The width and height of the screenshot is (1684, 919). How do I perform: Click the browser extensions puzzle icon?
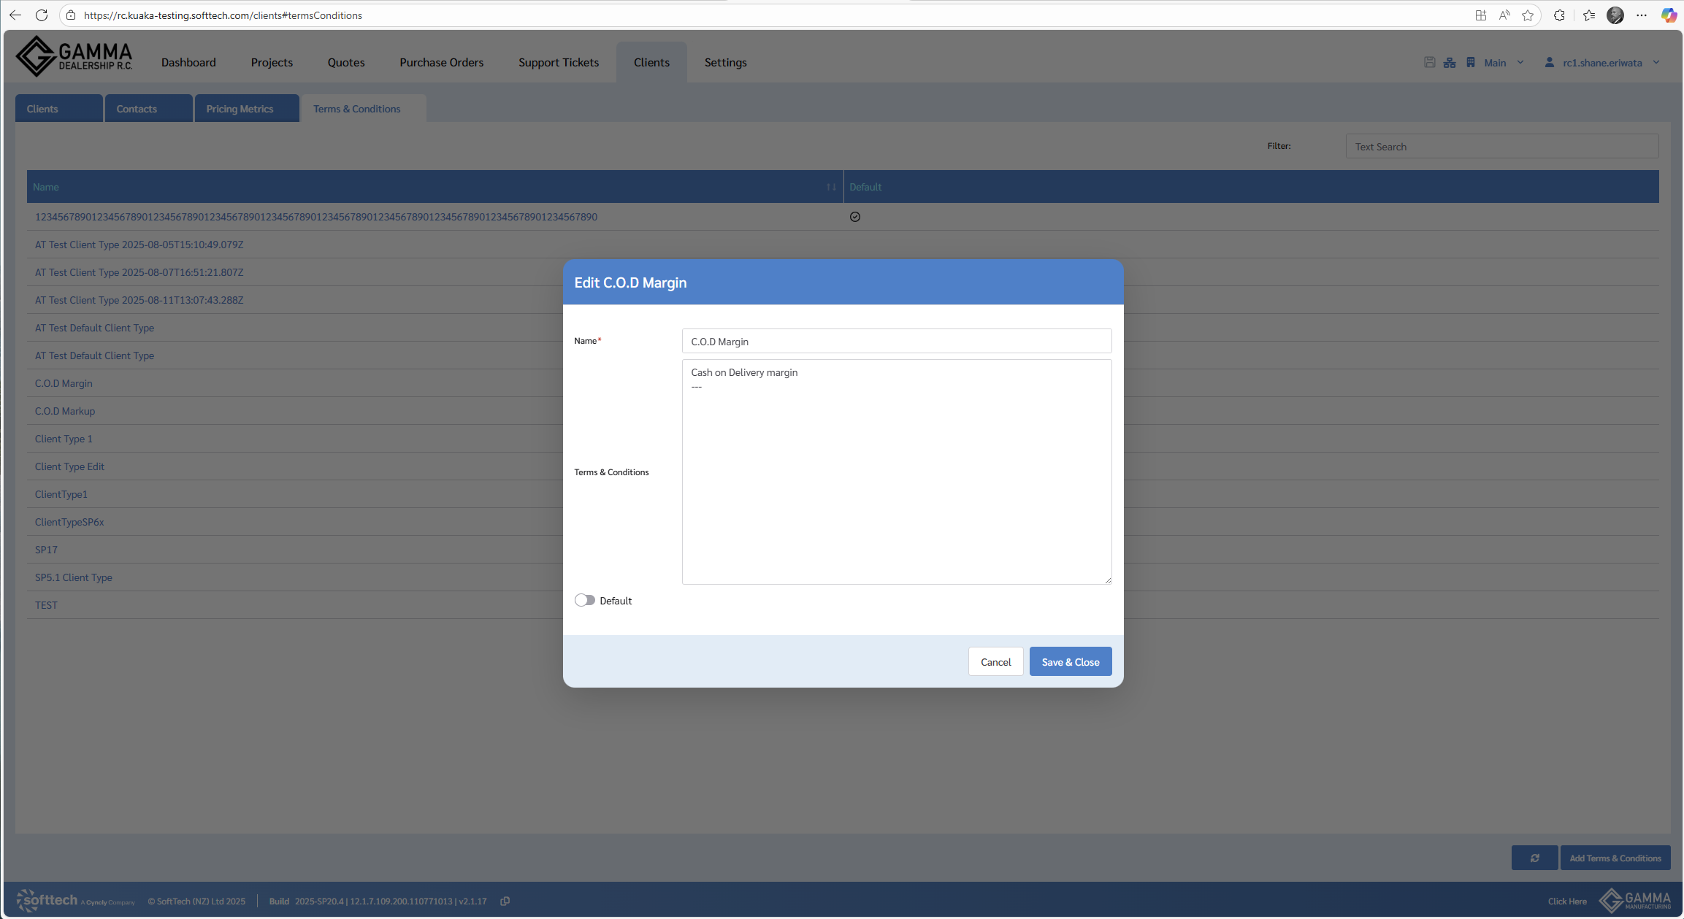click(x=1559, y=15)
